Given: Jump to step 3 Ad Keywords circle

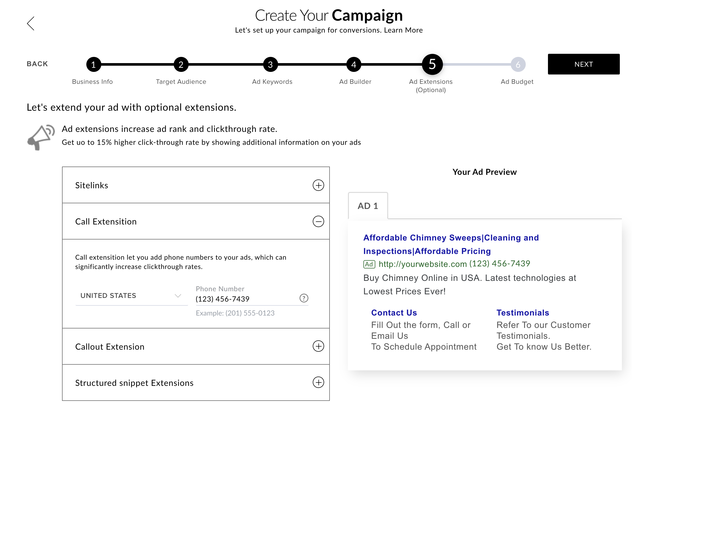Looking at the screenshot, I should (x=270, y=65).
